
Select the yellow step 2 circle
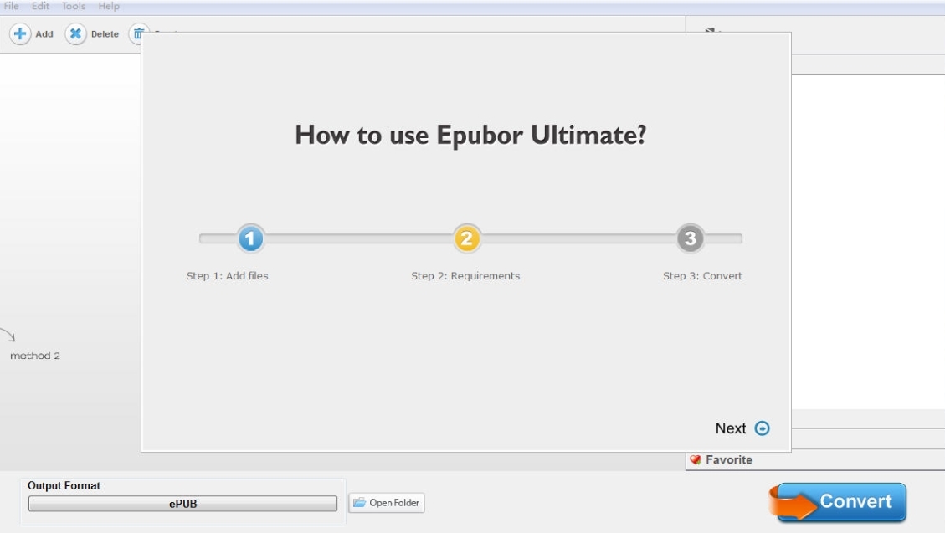[466, 238]
